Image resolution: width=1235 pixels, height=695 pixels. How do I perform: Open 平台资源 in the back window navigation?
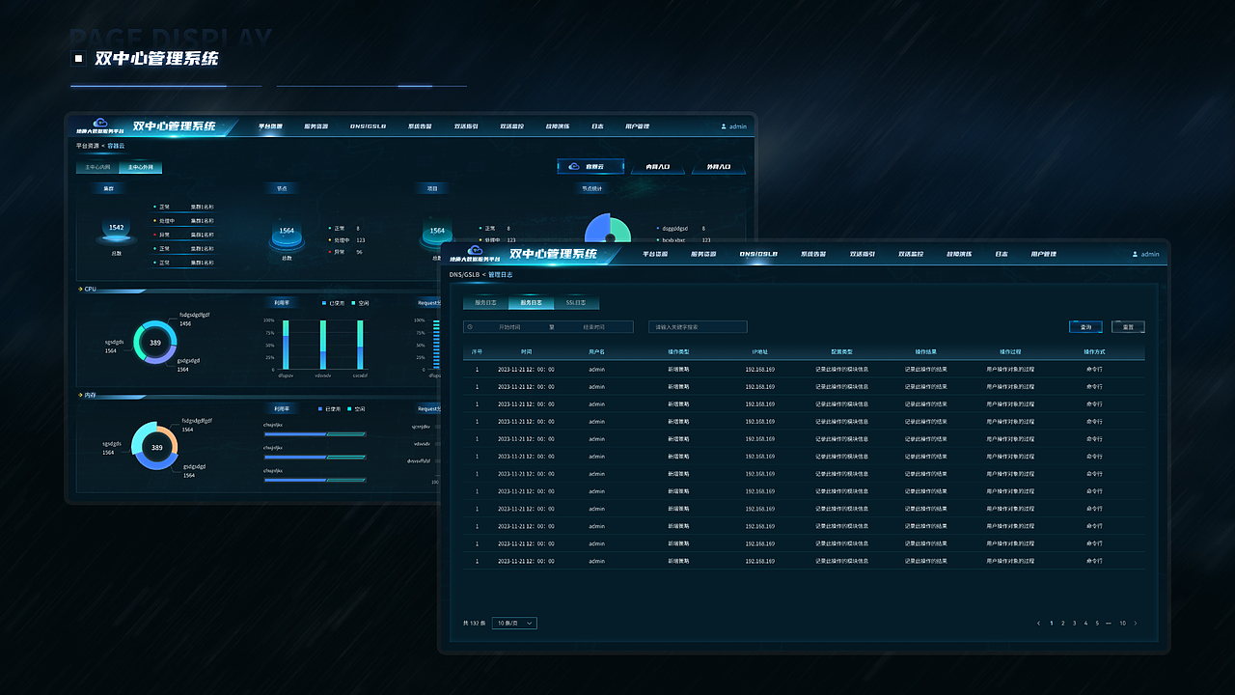point(270,126)
